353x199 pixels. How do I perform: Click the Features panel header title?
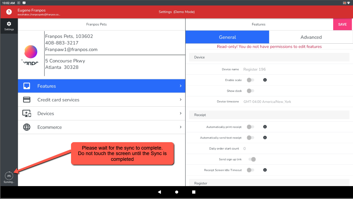(x=259, y=24)
